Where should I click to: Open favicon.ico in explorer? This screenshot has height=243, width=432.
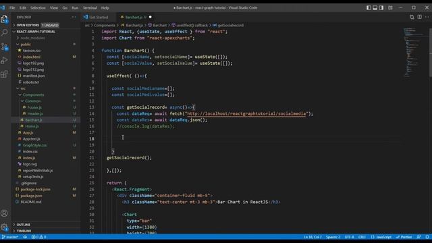point(45,51)
